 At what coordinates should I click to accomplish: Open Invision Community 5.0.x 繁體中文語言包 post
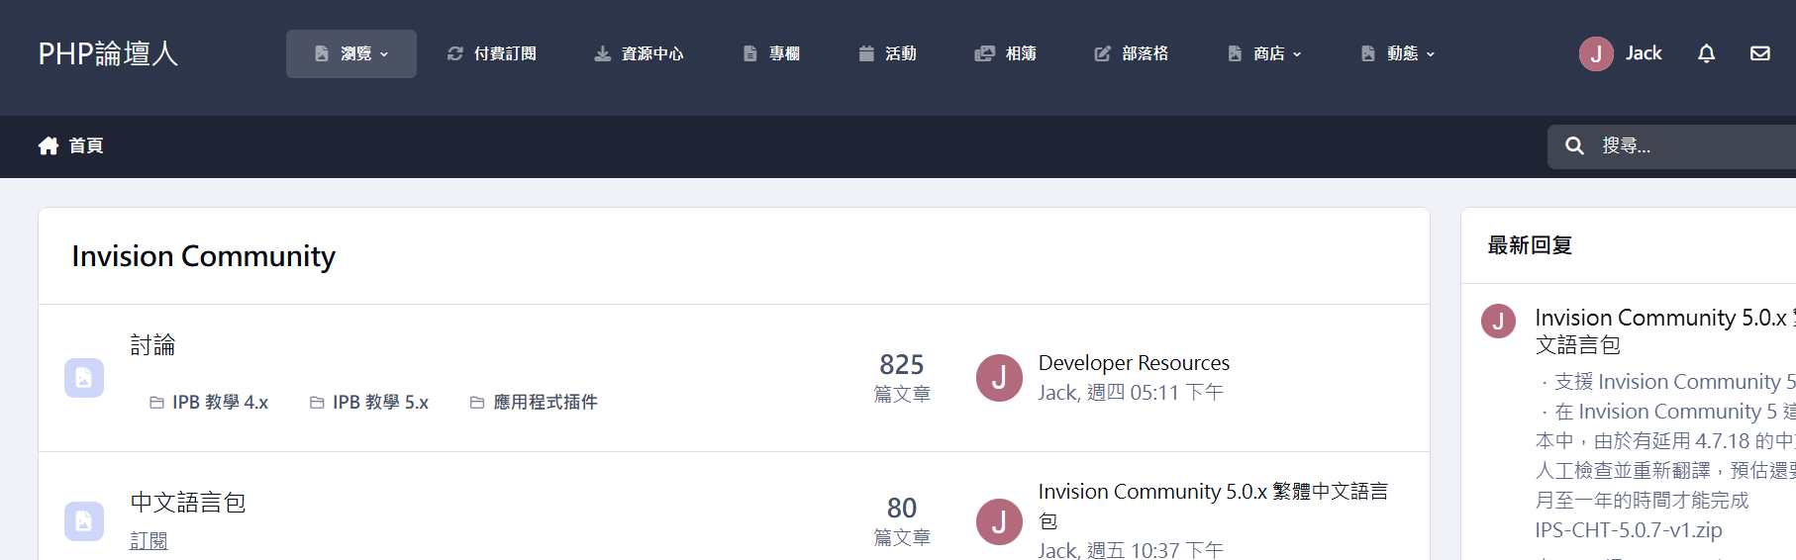pos(1213,506)
